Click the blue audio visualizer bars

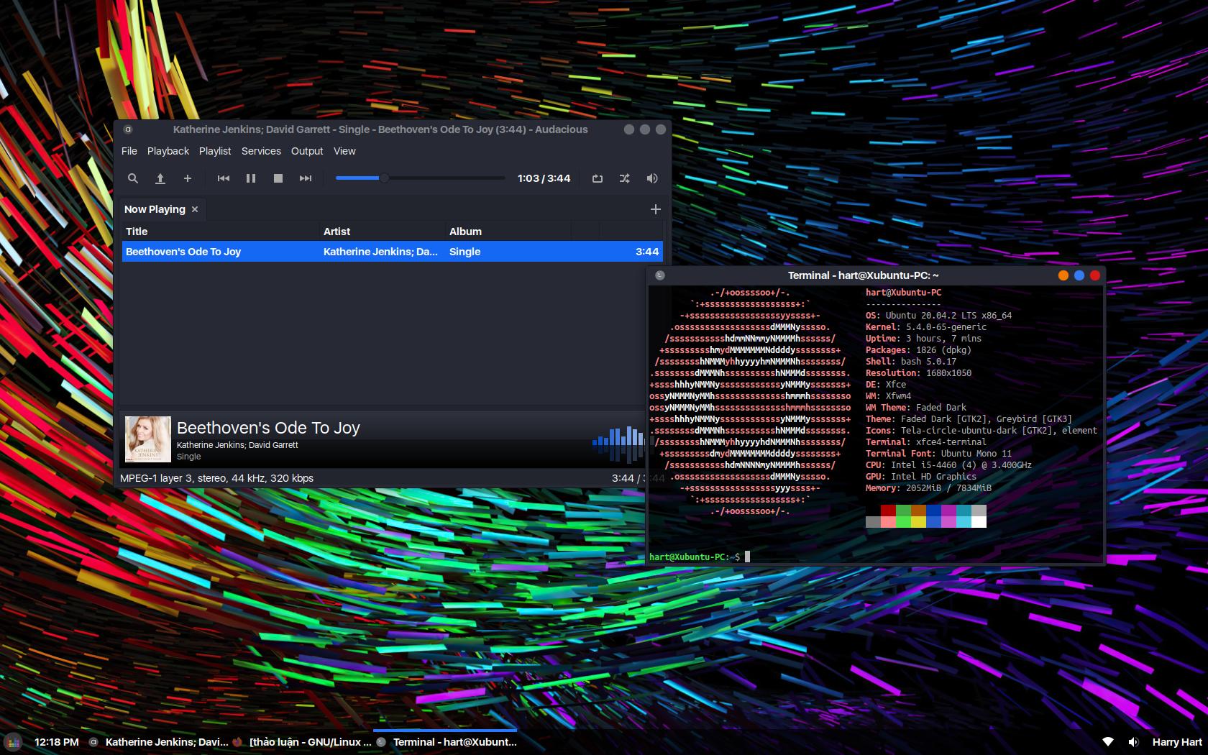pyautogui.click(x=618, y=444)
